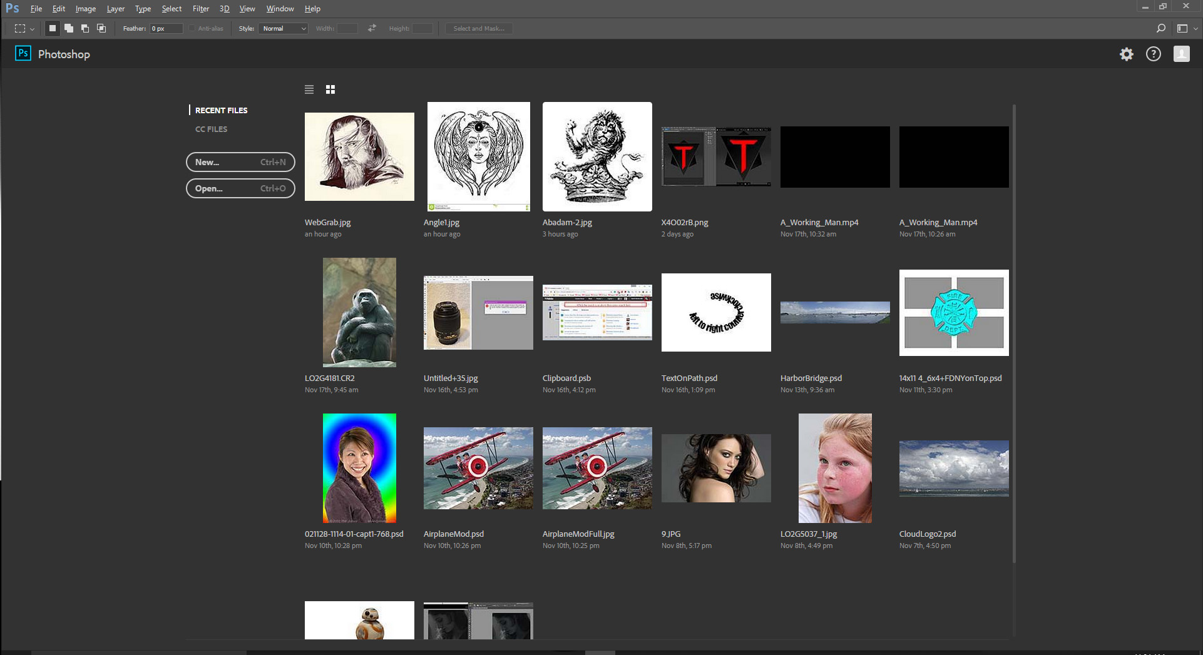This screenshot has width=1203, height=655.
Task: Choose Intersect with selection mode icon
Action: [x=101, y=28]
